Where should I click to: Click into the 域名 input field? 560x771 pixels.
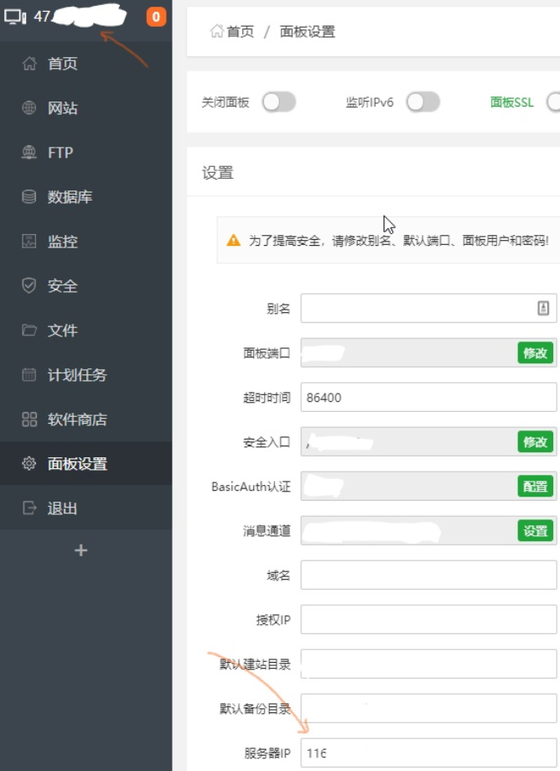[x=428, y=575]
